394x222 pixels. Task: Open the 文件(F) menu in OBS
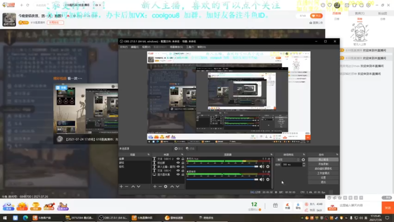(124, 47)
